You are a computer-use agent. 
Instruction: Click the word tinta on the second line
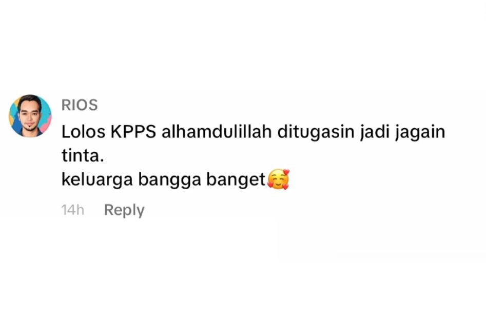tap(81, 156)
